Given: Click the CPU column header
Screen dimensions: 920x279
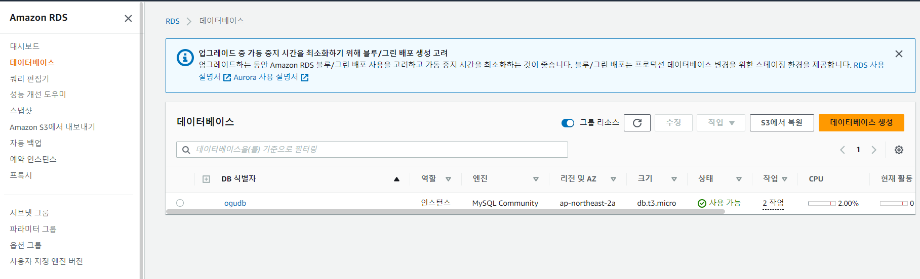Looking at the screenshot, I should [816, 179].
